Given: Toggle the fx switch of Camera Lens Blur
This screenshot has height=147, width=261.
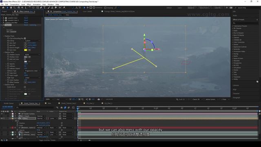Looking at the screenshot, I should (4, 22).
